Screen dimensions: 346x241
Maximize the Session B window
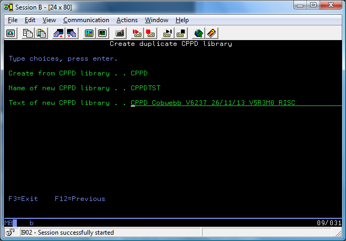313,5
